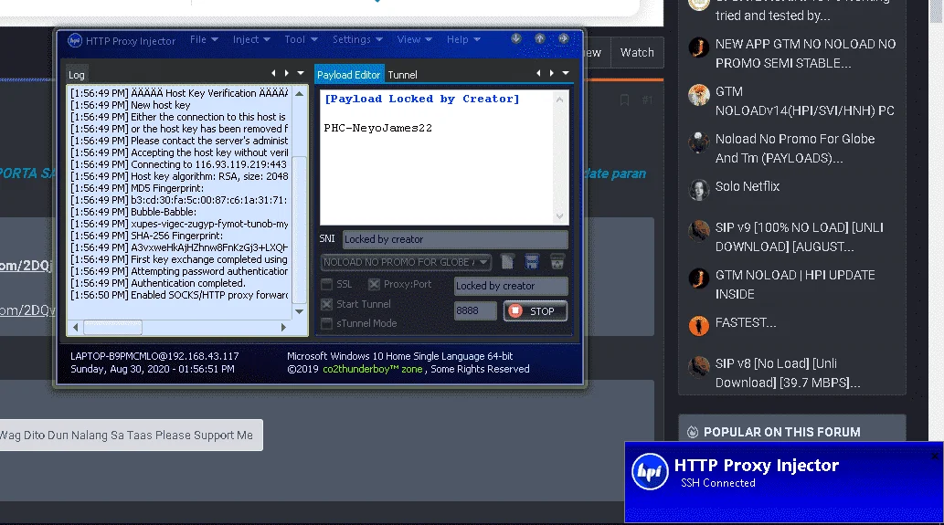Click the Proxy:Port Locked by creator field
The width and height of the screenshot is (944, 525).
coord(511,286)
